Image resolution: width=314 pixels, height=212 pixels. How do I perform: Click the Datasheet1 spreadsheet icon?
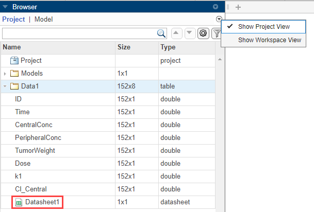click(19, 202)
